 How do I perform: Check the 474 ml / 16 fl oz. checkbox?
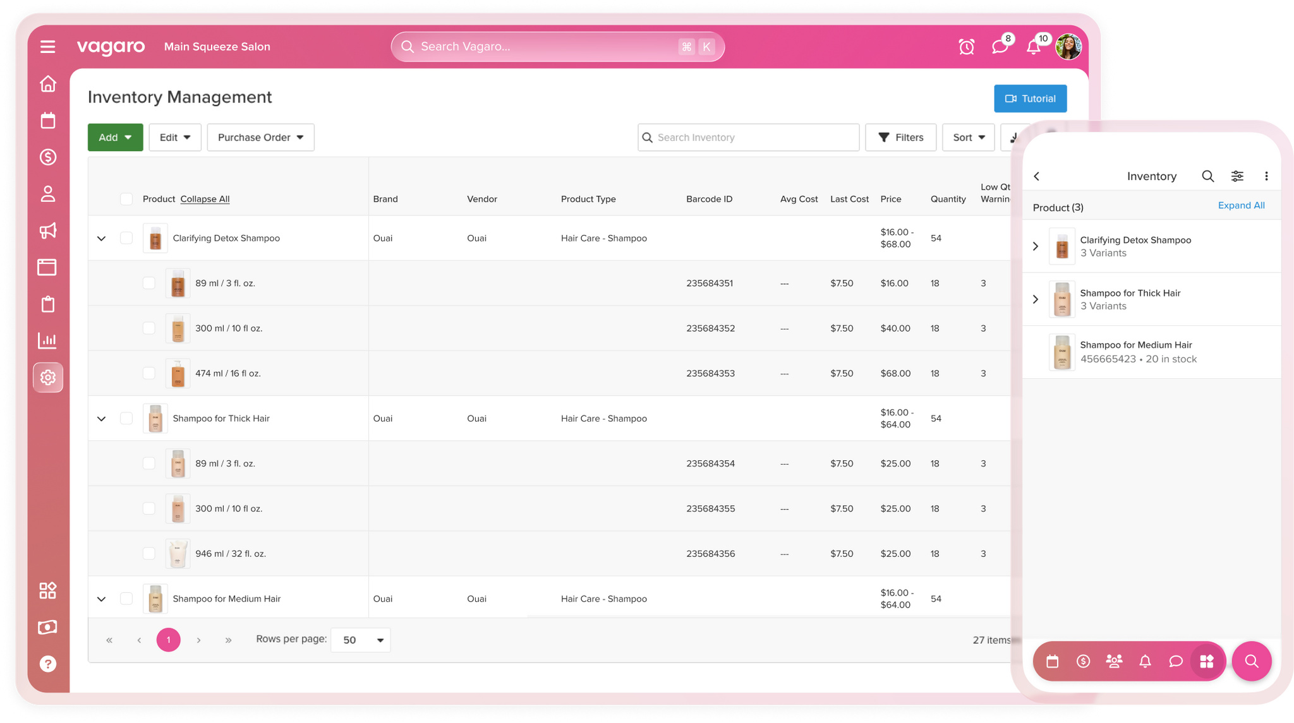(x=149, y=373)
